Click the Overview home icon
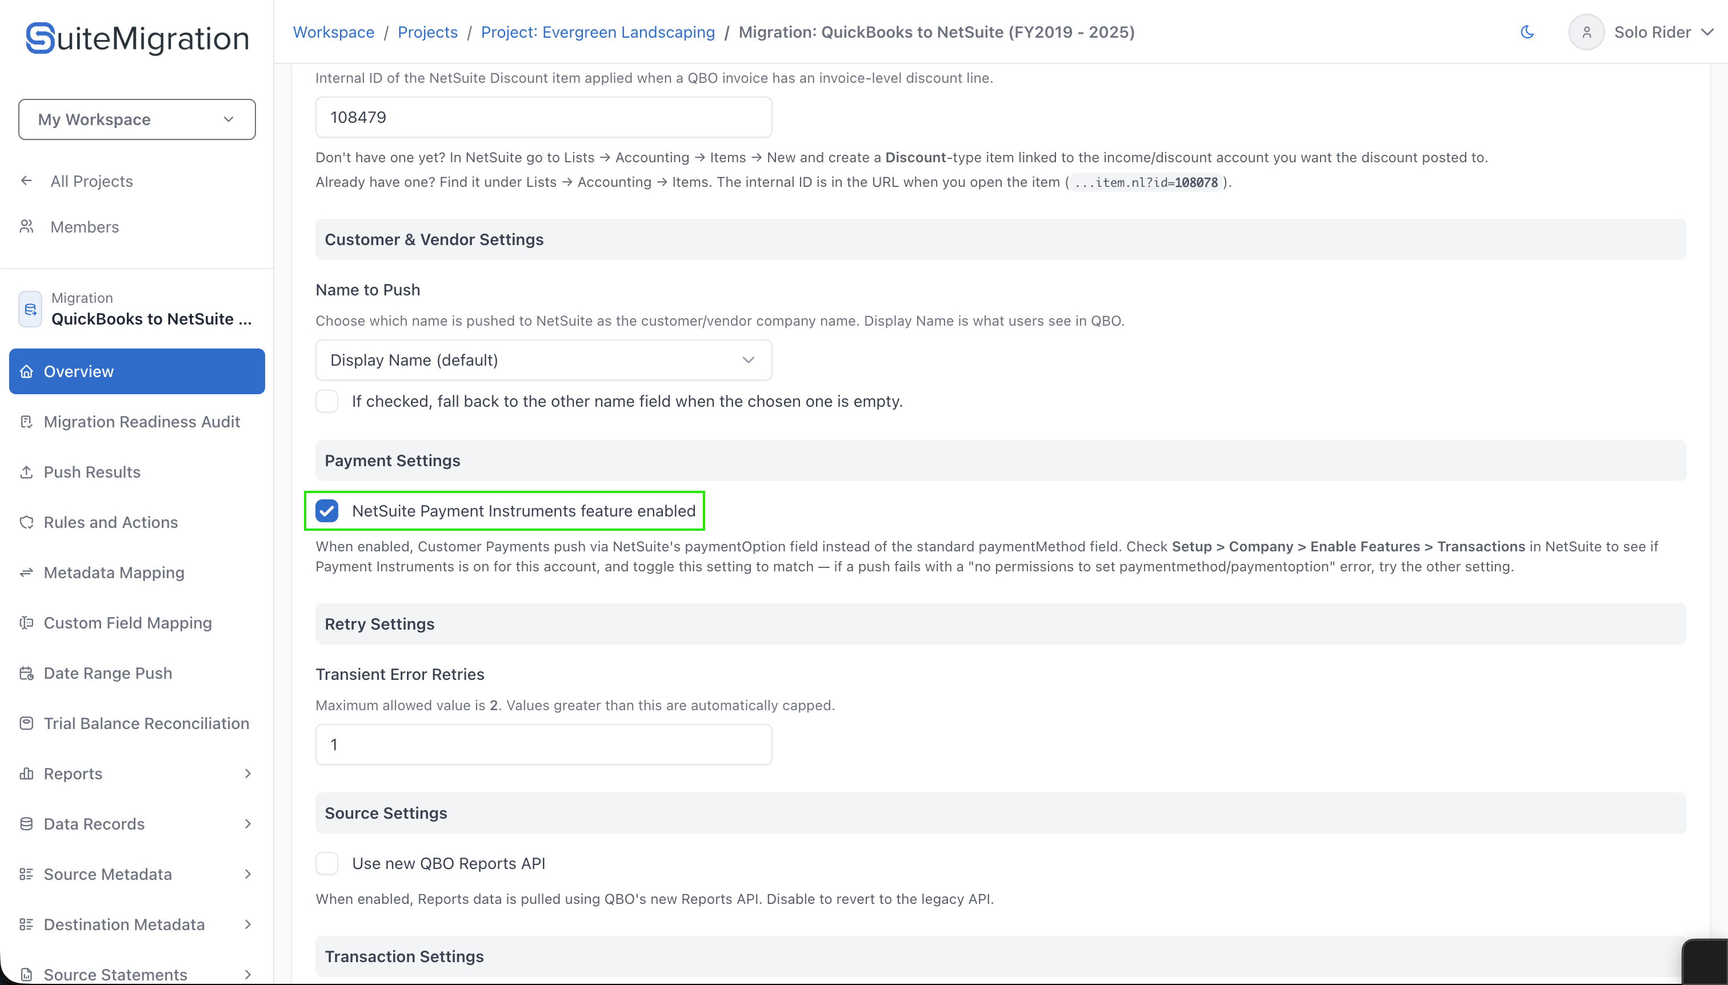Viewport: 1728px width, 985px height. (26, 371)
